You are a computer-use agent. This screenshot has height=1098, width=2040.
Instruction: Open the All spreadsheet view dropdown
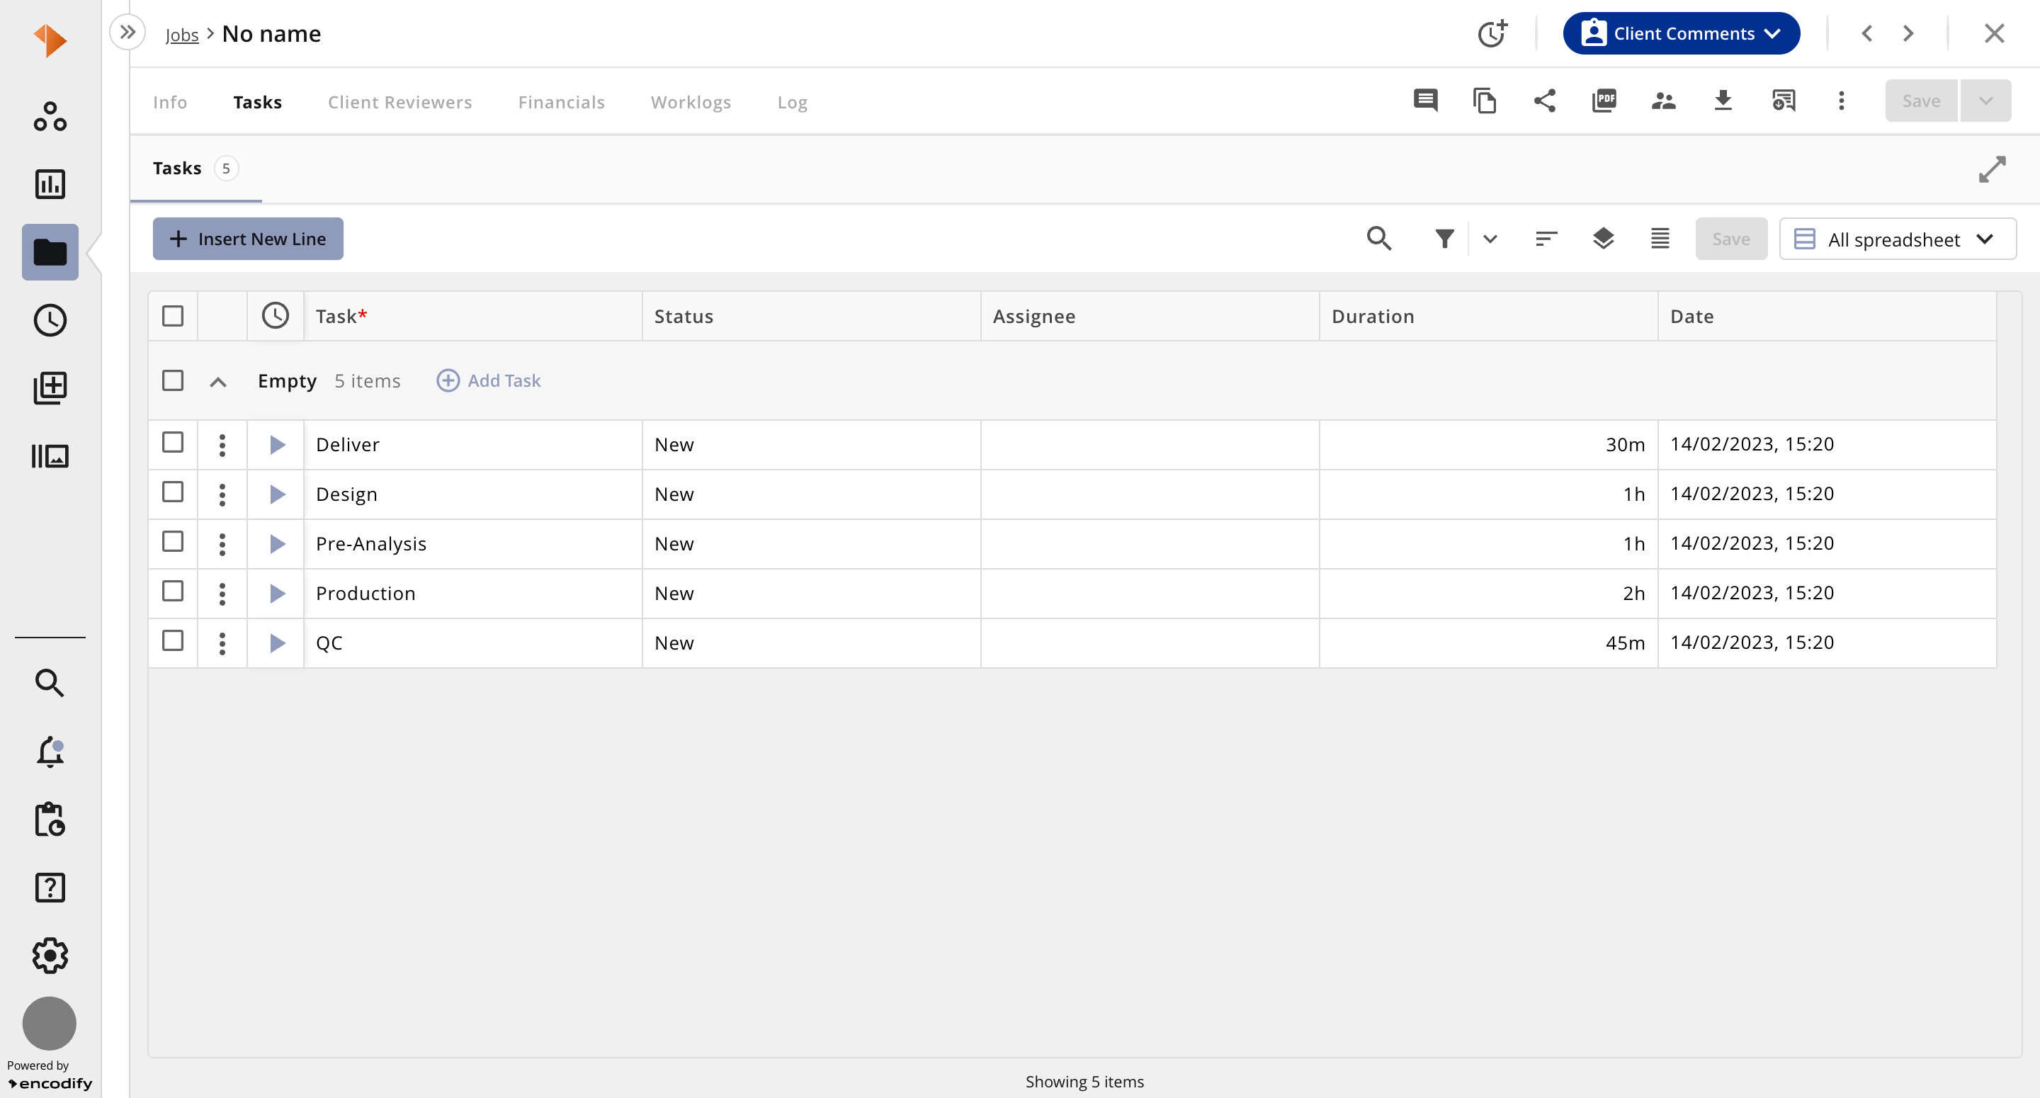pos(1898,239)
